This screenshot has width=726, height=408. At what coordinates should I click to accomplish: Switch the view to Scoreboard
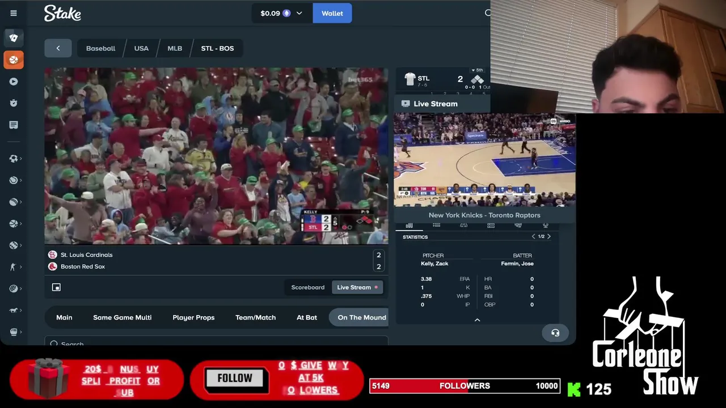pos(308,287)
